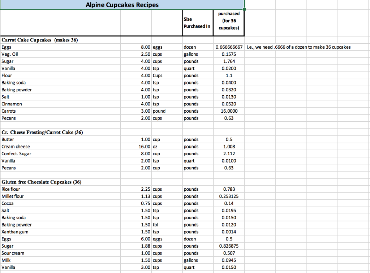Click the Sour cream pounds unit cell
The width and height of the screenshot is (370, 273).
pos(191,253)
